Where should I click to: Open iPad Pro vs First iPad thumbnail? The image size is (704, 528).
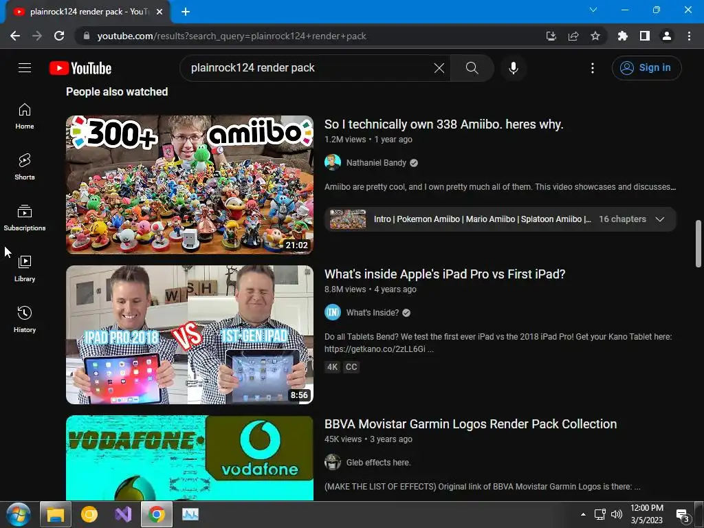tap(190, 335)
